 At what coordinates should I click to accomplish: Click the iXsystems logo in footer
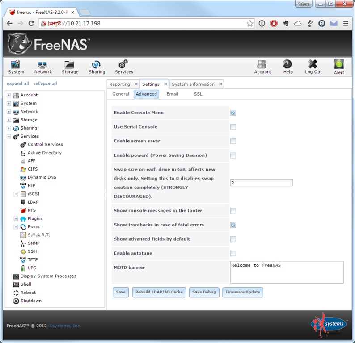click(x=329, y=325)
